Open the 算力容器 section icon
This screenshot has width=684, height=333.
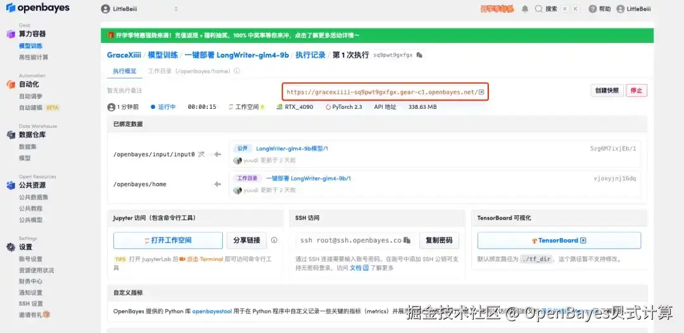coord(11,34)
